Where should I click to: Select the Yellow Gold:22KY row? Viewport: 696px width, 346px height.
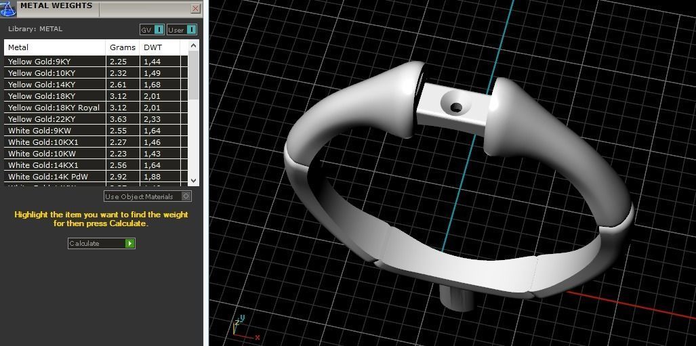96,119
